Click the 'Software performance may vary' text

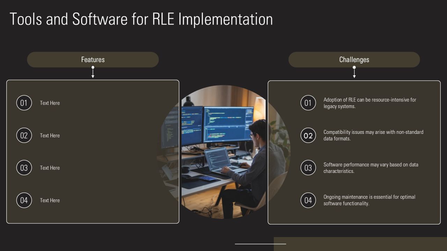(371, 168)
